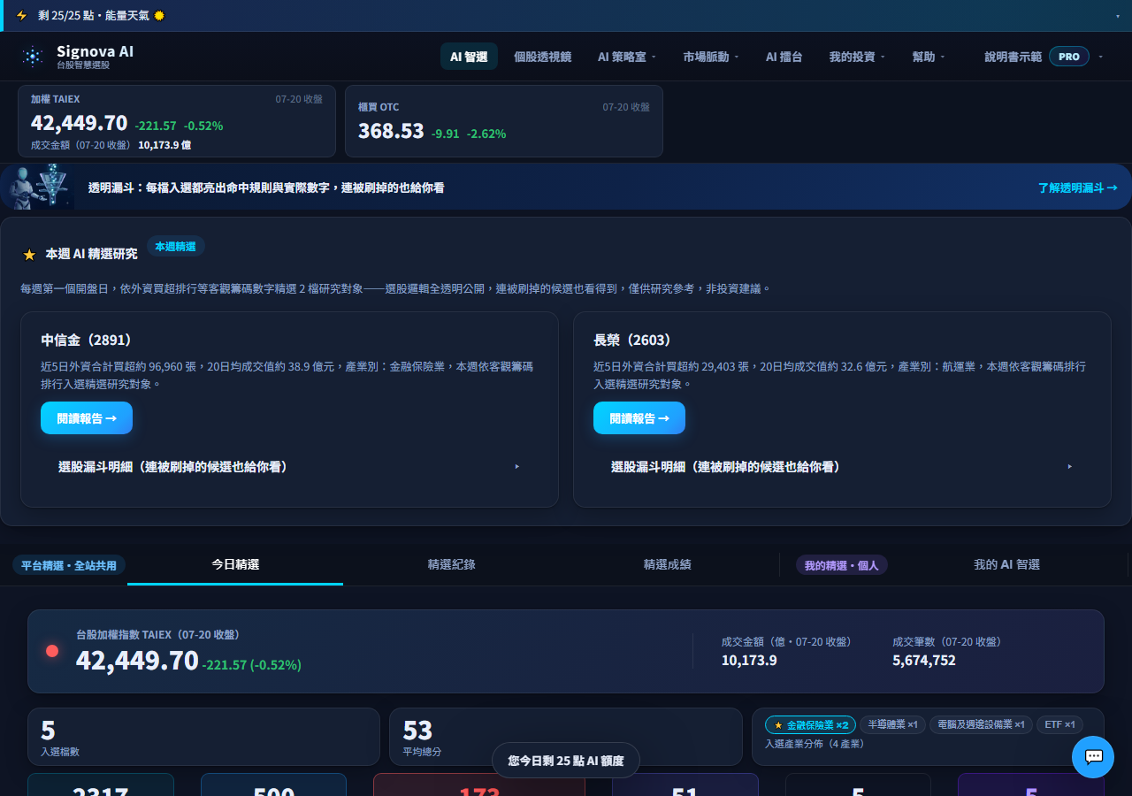Screen dimensions: 1132x796
Task: Select the 半導體業 ×1 industry chip
Action: [892, 725]
